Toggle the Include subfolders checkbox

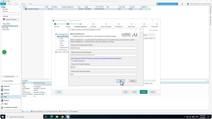(x=2, y=81)
